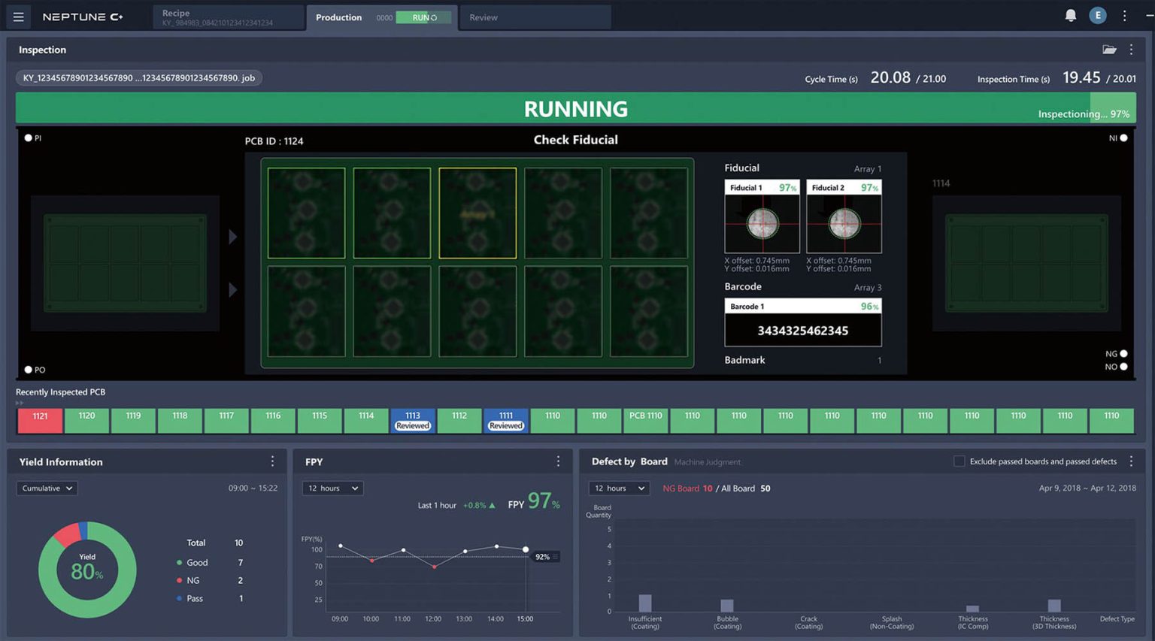Image resolution: width=1155 pixels, height=641 pixels.
Task: Click the outgoing board 1114 preview
Action: pos(1026,263)
